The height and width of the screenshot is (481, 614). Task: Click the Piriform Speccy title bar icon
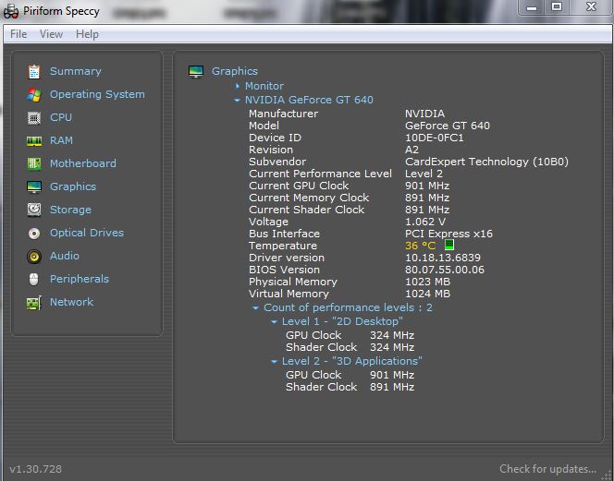(10, 11)
